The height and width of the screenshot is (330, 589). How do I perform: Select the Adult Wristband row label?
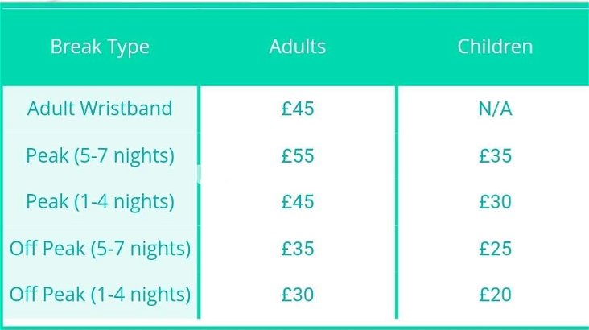coord(100,108)
